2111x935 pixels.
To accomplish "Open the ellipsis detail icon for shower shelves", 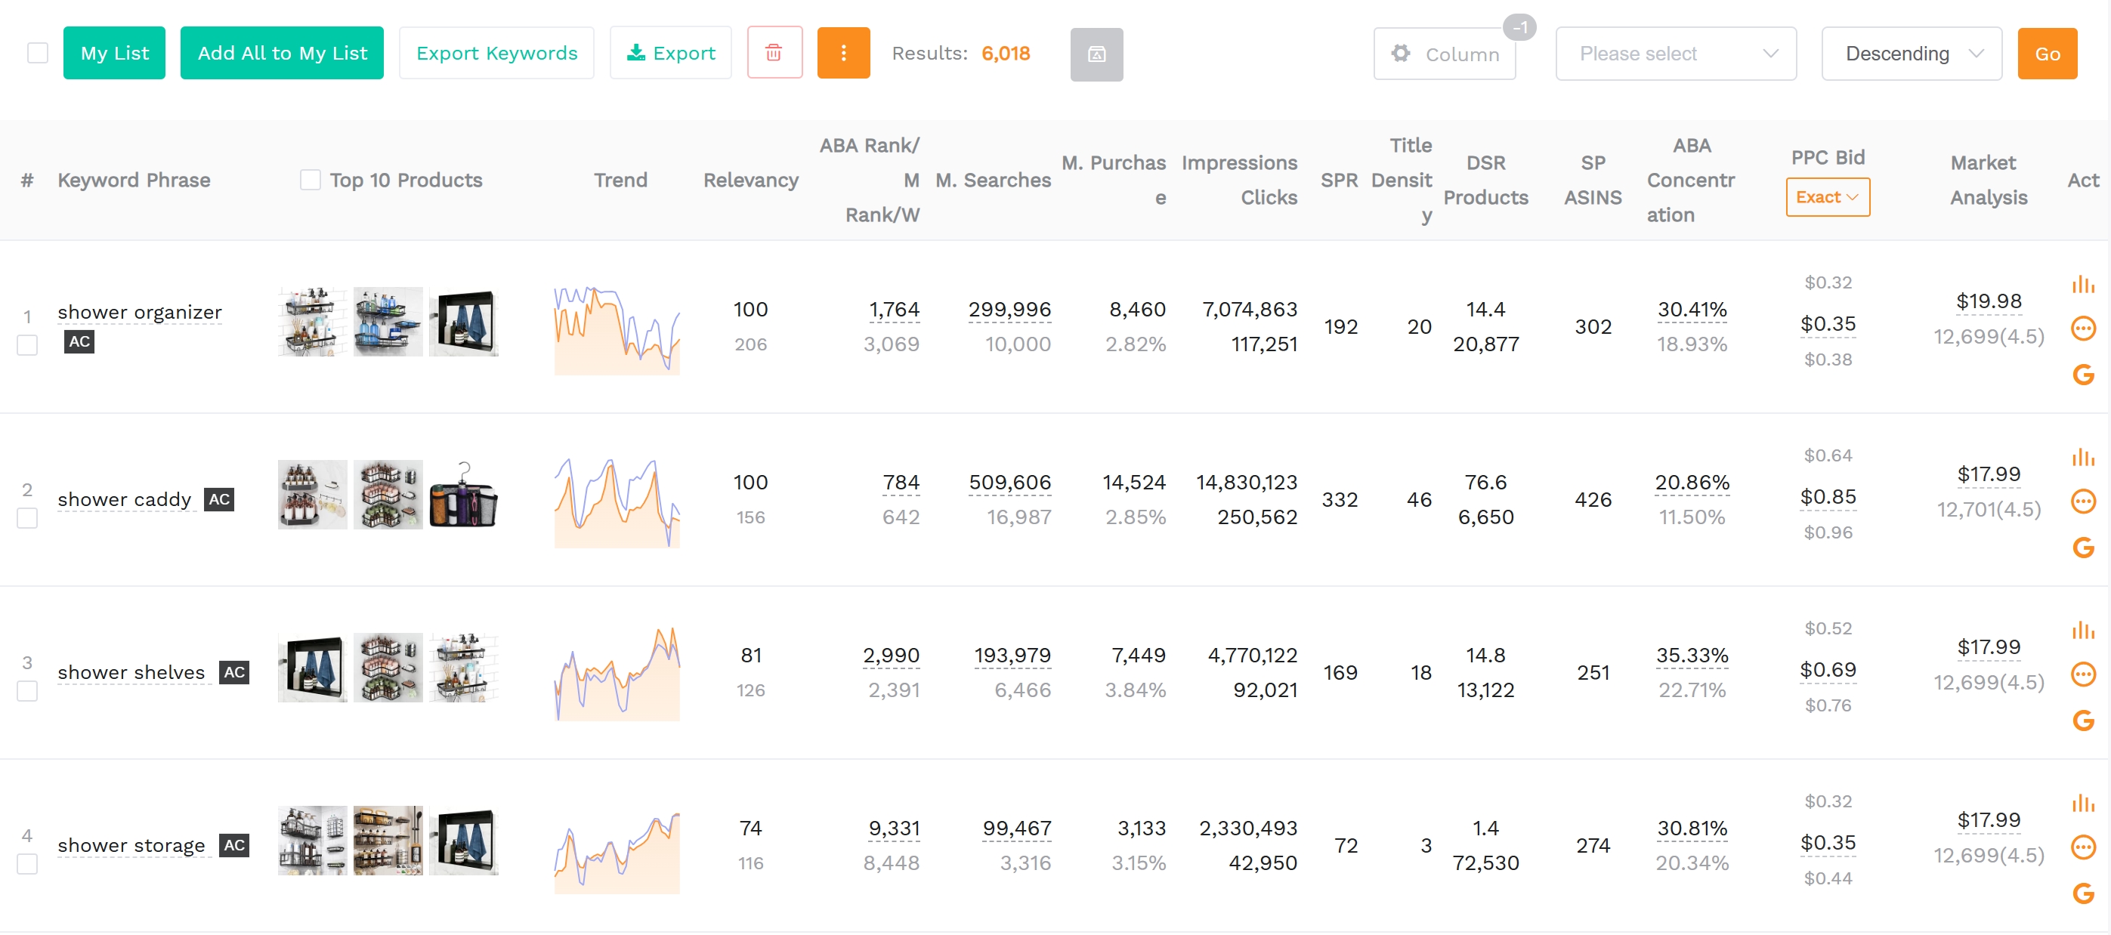I will click(x=2084, y=675).
